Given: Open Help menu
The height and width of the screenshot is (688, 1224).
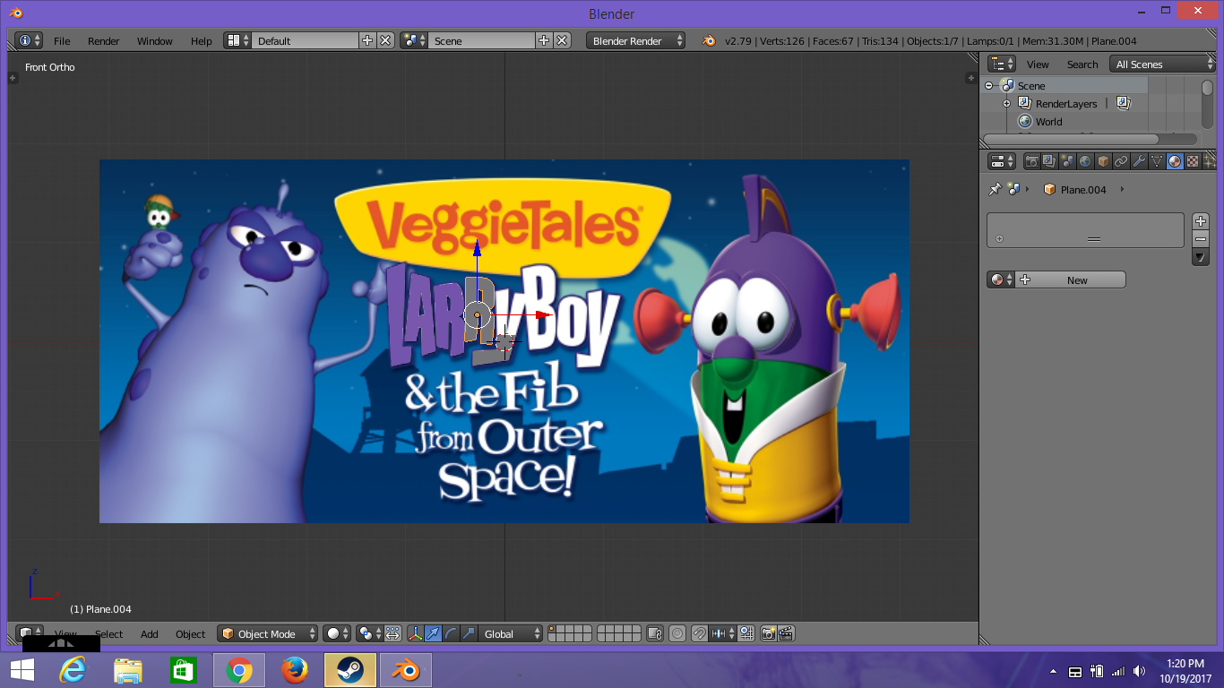Looking at the screenshot, I should tap(202, 41).
